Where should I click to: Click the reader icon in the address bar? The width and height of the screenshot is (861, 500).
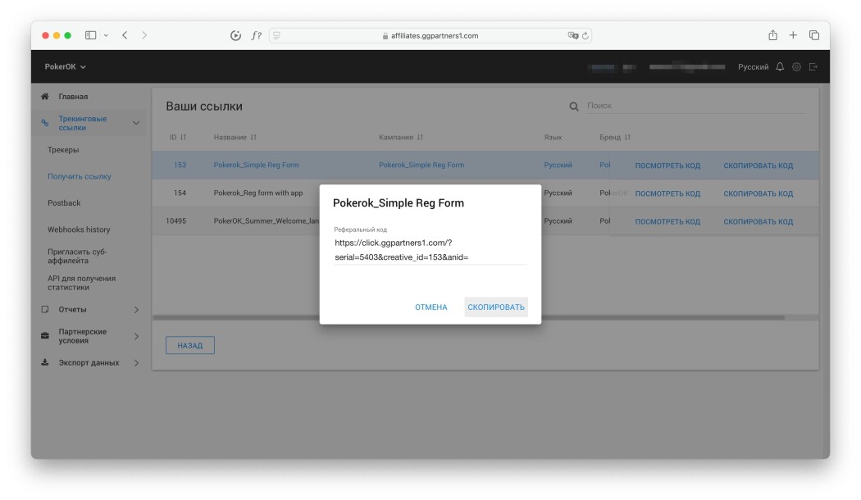pyautogui.click(x=277, y=36)
